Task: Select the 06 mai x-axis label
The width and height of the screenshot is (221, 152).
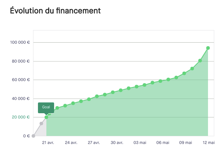Action: tap(163, 143)
